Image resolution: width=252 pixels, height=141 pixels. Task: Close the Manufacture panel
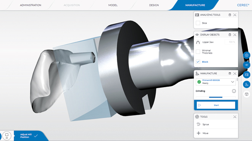(x=235, y=74)
